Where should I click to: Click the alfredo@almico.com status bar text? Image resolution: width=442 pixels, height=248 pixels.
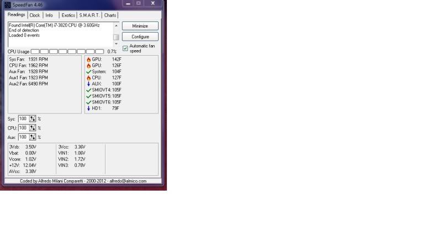coord(128,181)
